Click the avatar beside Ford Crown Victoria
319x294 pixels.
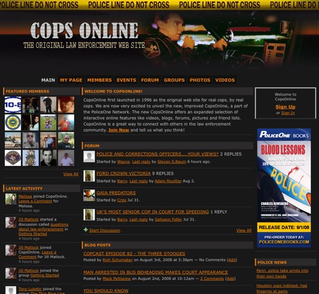pyautogui.click(x=89, y=176)
